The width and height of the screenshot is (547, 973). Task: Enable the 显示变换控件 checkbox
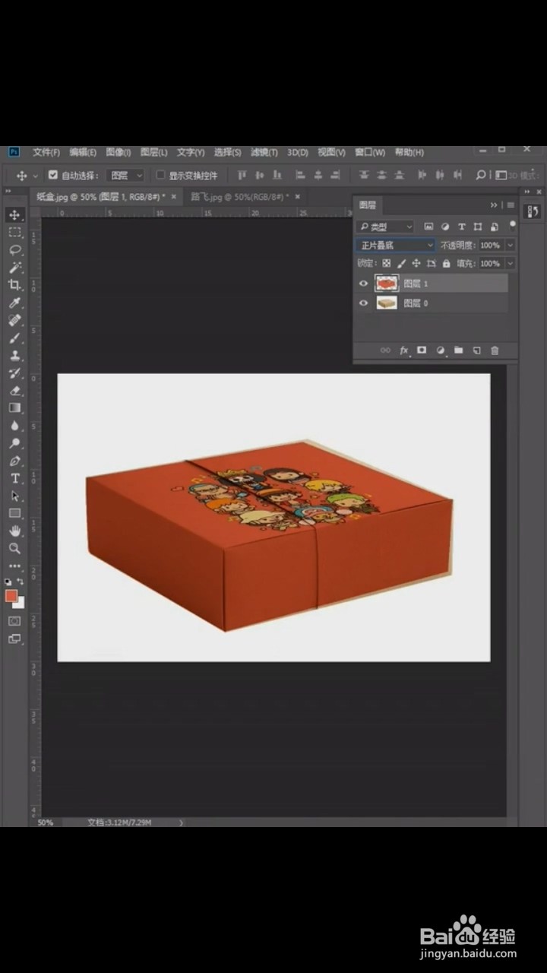pos(160,175)
